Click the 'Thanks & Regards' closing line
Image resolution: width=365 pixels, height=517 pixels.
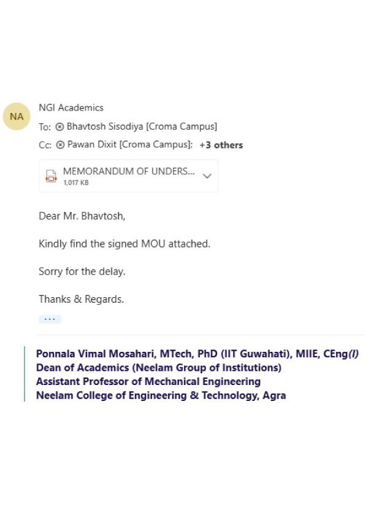click(x=82, y=299)
